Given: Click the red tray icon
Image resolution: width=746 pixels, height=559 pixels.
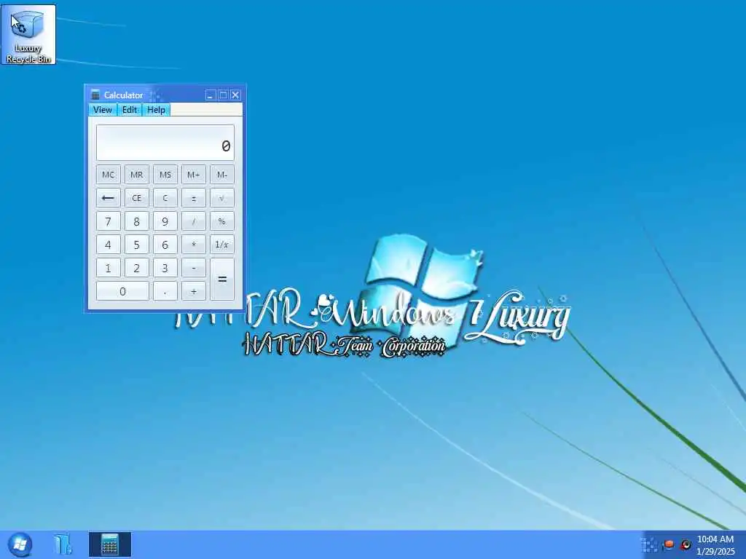Looking at the screenshot, I should pos(669,544).
